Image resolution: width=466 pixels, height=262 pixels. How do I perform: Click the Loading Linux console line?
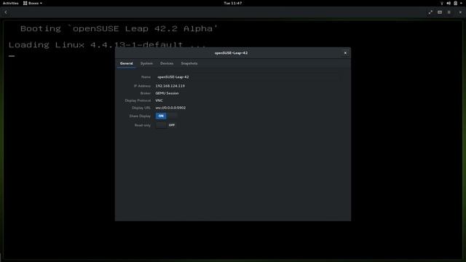107,45
